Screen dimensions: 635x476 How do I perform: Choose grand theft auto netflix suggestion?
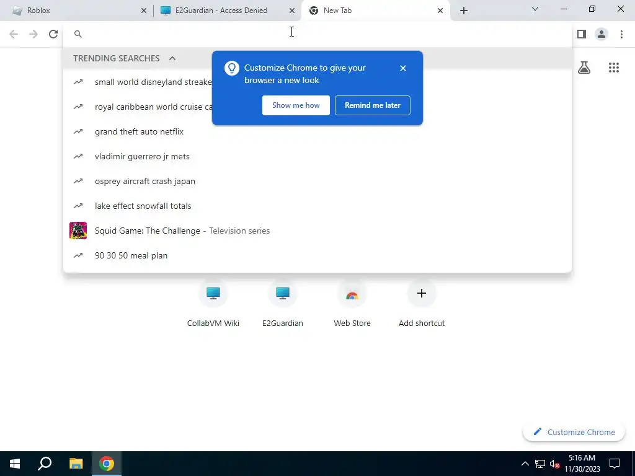(x=317, y=131)
